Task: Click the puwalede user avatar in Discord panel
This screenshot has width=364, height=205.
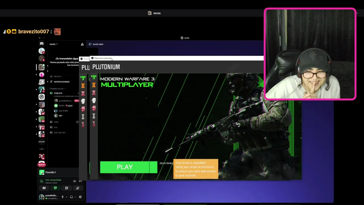Action: (x=42, y=197)
